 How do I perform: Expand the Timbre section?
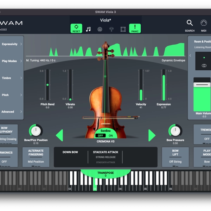pyautogui.click(x=12, y=78)
